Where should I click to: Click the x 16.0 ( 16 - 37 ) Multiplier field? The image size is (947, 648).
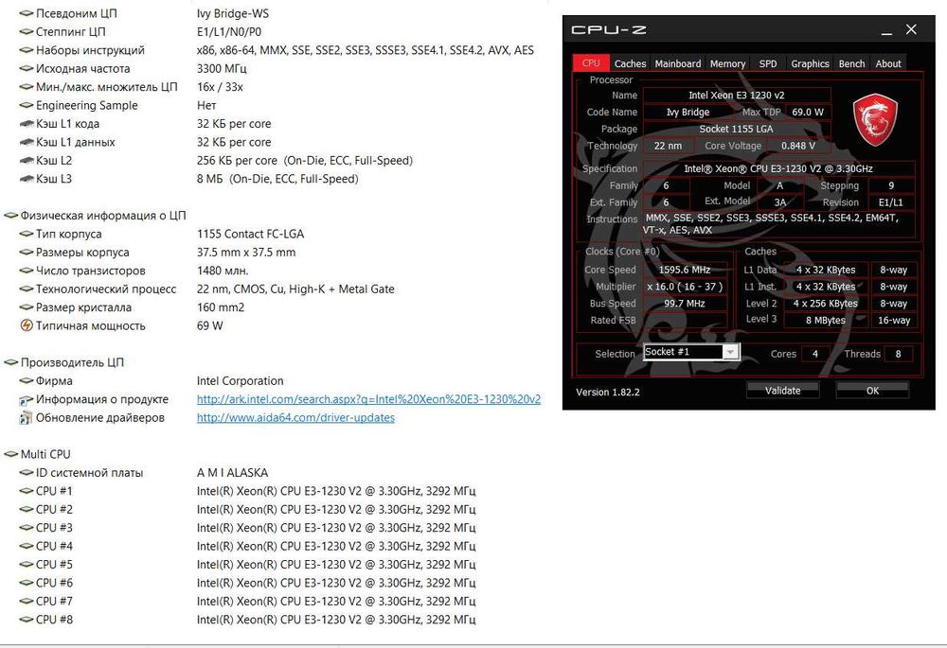685,287
